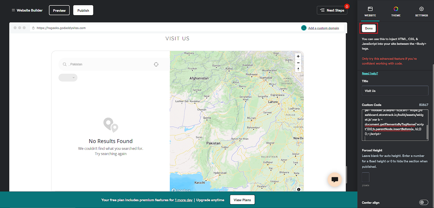Click the globe icon beside custom domain
The image size is (434, 208).
pyautogui.click(x=304, y=28)
